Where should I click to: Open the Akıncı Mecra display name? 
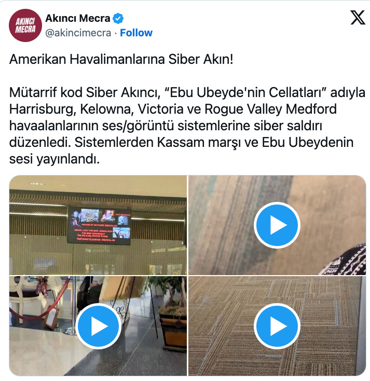[x=78, y=18]
